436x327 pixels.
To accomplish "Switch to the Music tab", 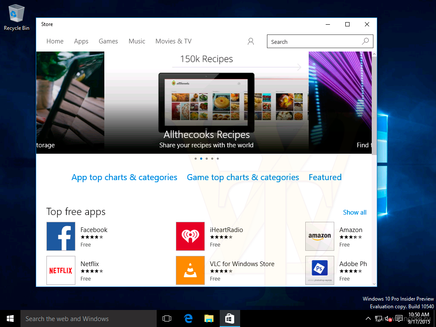I will [x=137, y=41].
